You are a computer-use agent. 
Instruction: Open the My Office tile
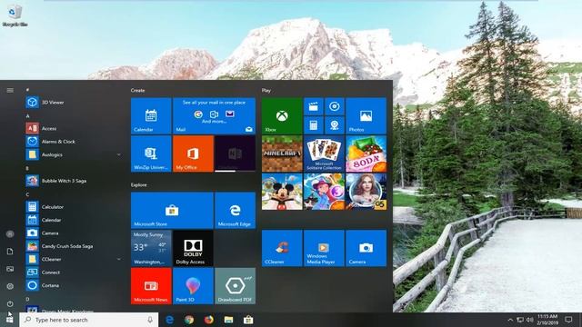193,154
